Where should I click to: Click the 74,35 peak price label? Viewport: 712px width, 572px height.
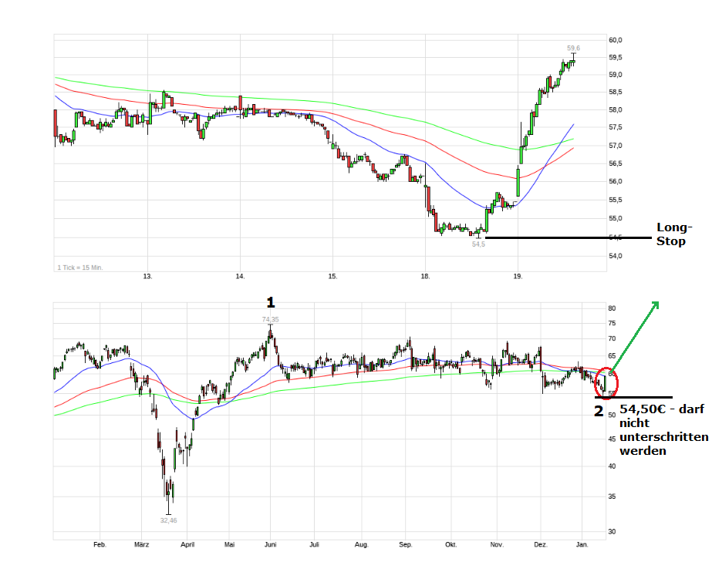tap(270, 318)
